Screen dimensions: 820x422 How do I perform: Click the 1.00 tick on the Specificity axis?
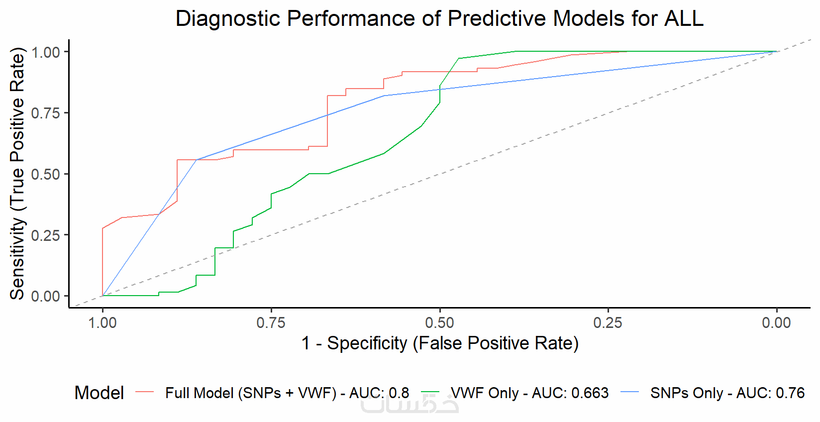(x=102, y=323)
